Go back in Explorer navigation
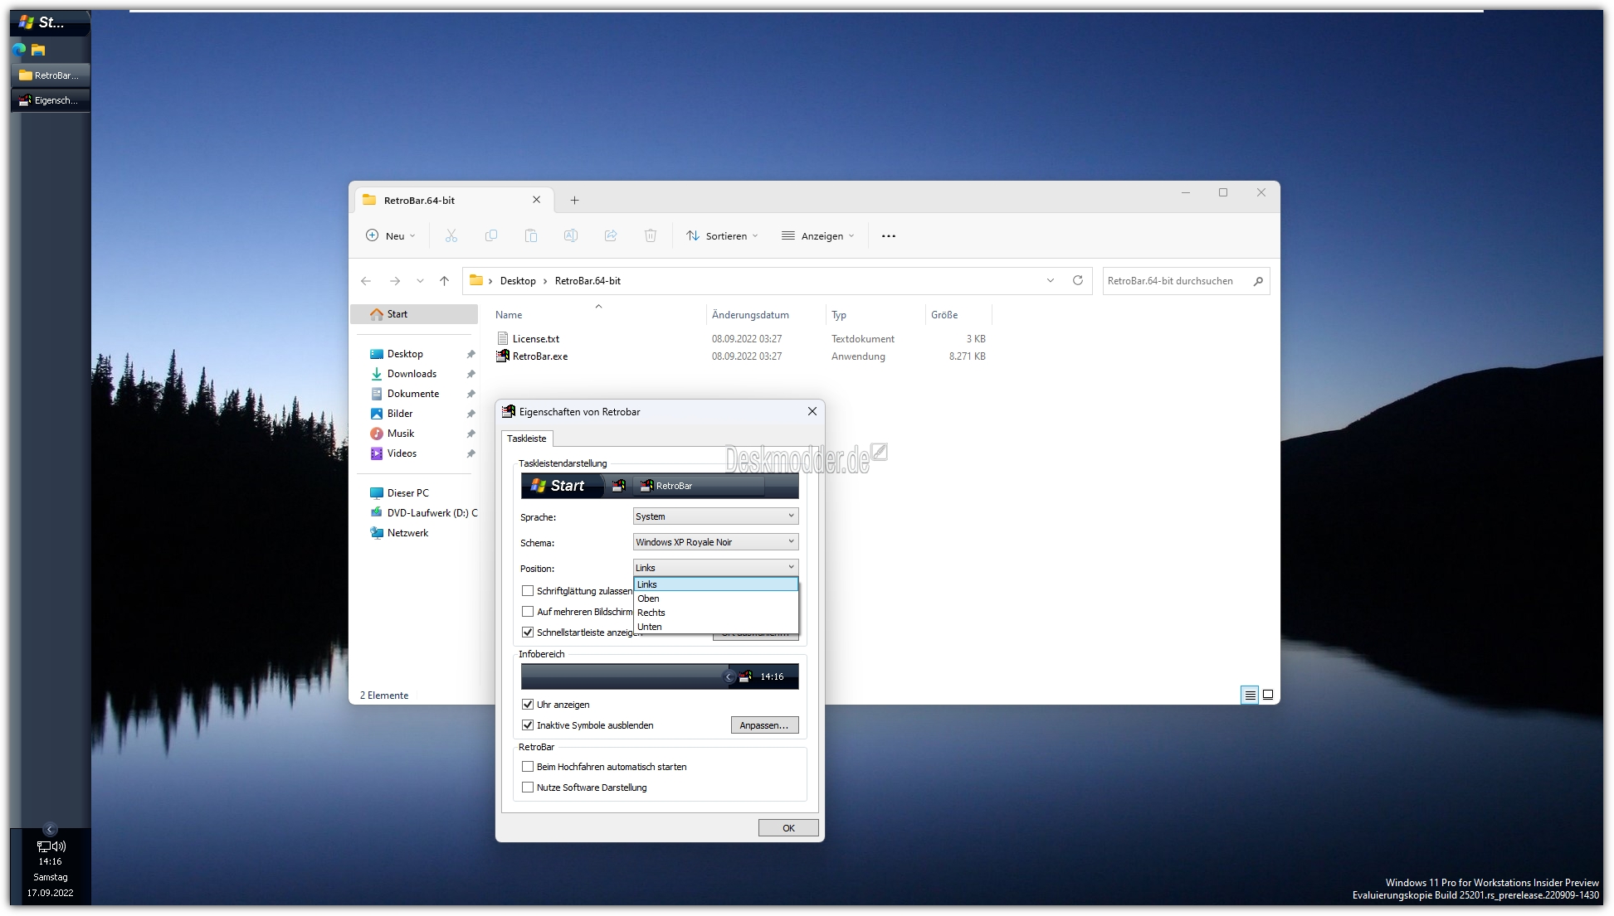The height and width of the screenshot is (916, 1614). pyautogui.click(x=366, y=281)
